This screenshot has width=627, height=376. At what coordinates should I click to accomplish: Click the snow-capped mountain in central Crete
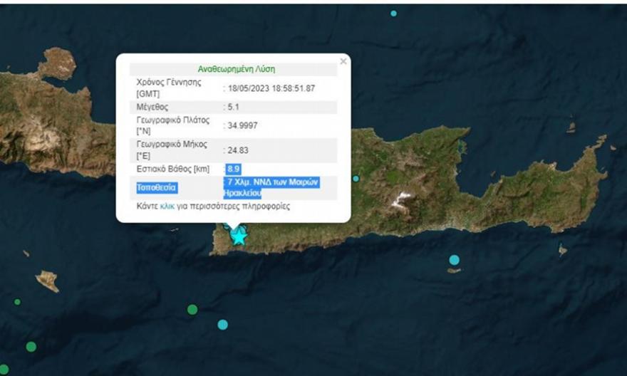pyautogui.click(x=403, y=200)
